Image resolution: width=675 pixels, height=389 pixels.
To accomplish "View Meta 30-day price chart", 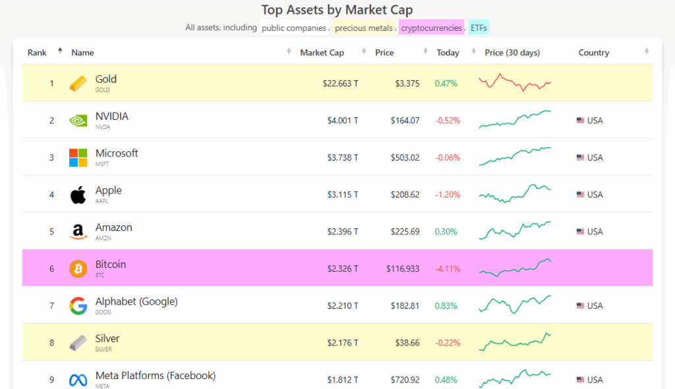I will [515, 378].
